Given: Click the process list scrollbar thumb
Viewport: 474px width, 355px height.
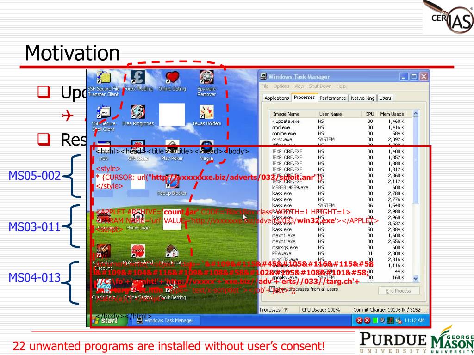Looking at the screenshot, I should [416, 160].
